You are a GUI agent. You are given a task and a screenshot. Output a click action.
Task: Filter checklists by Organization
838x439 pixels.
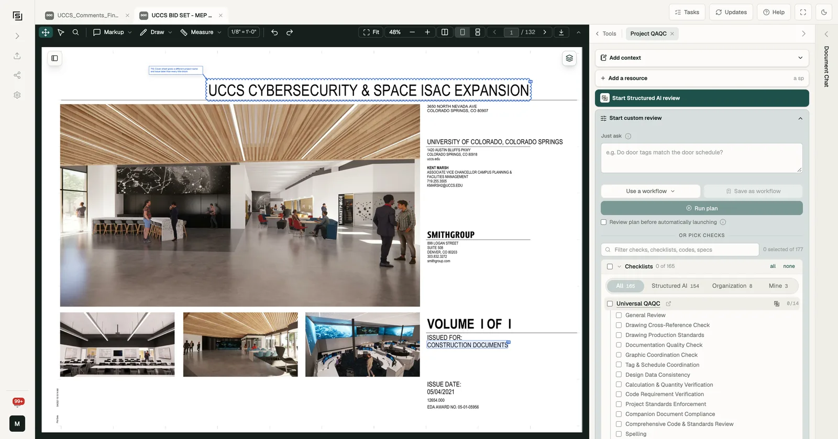(732, 286)
